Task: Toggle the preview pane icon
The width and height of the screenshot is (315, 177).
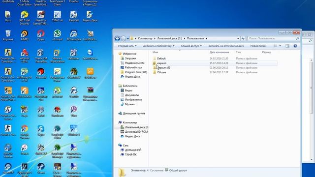Action: [x=287, y=46]
